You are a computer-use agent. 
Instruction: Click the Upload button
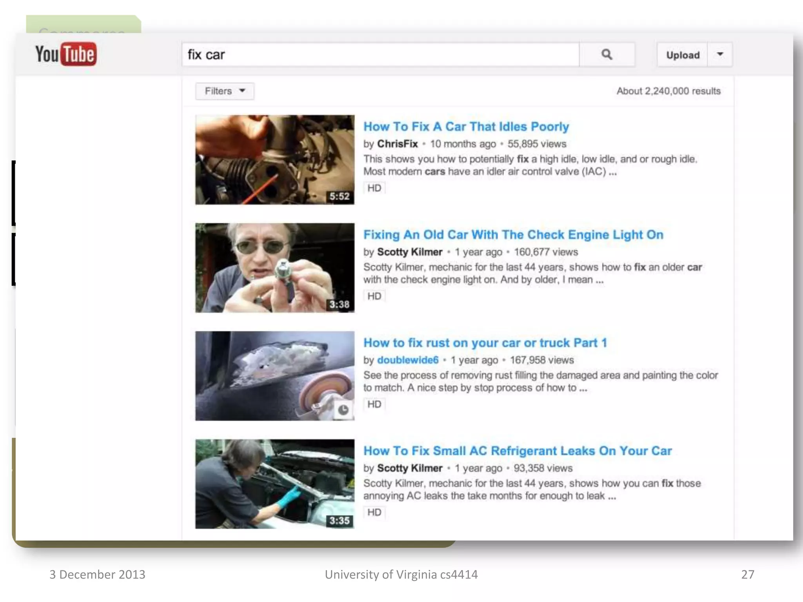(x=682, y=55)
